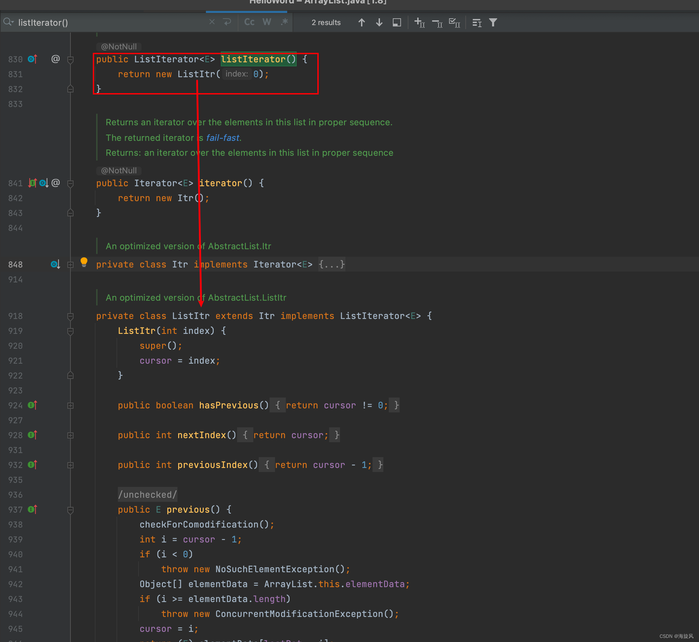Click overriding method icon at line 830
This screenshot has height=642, width=699.
[32, 59]
